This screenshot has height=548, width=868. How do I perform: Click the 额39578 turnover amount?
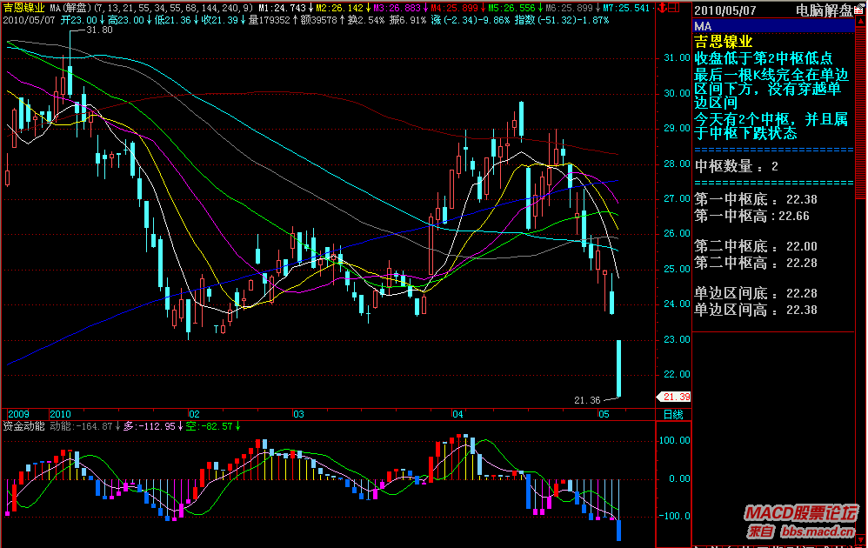pos(318,20)
